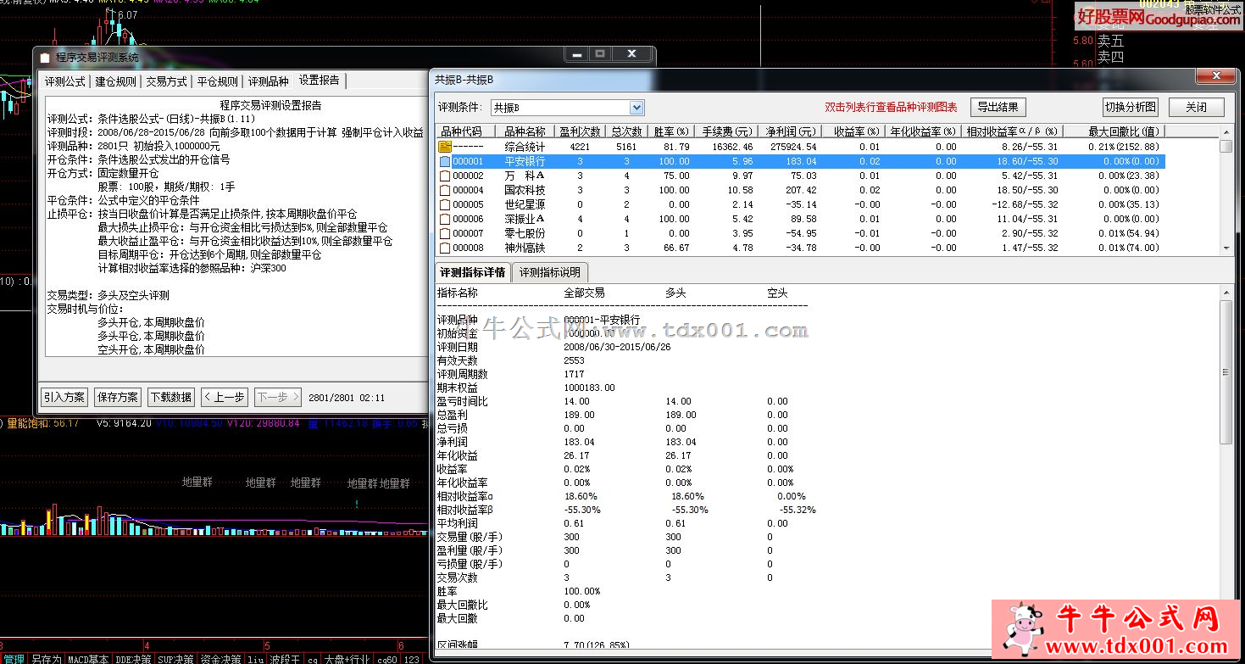Click the document icon for 000004 国农科技
This screenshot has height=664, width=1245.
pos(444,190)
